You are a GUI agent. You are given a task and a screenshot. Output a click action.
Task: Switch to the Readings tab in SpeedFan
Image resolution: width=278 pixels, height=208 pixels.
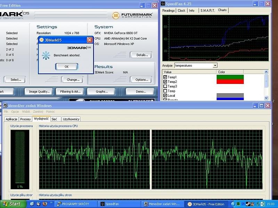tap(169, 11)
